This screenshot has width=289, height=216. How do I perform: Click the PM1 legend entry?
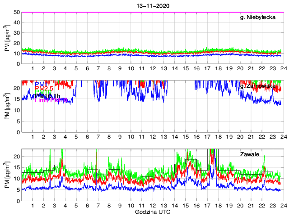coord(41,84)
